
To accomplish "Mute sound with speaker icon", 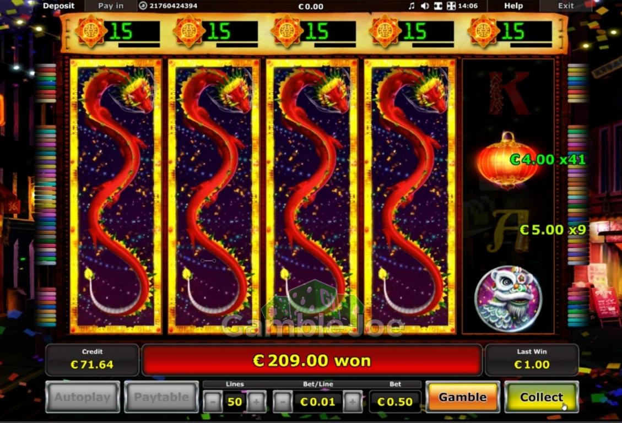I will (425, 6).
